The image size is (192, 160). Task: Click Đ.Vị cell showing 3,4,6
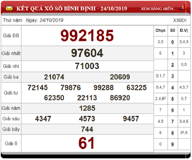(x=184, y=121)
